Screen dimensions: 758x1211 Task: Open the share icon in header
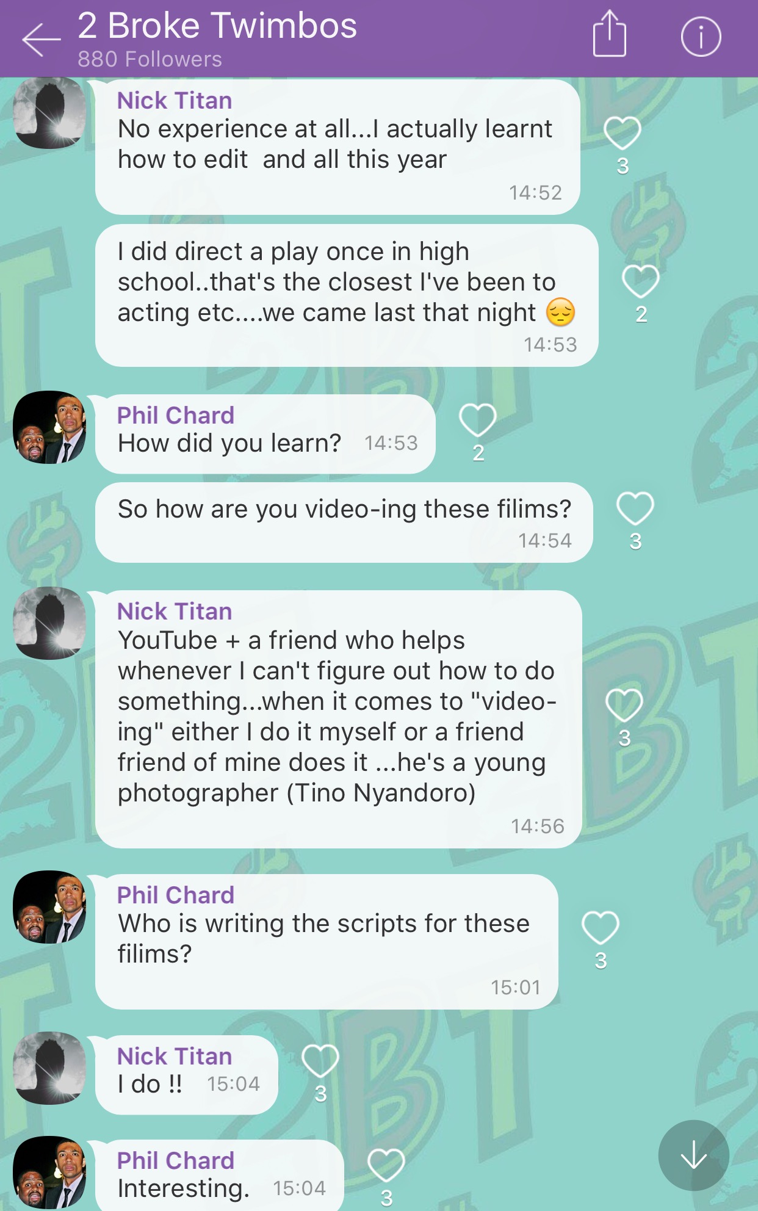[x=609, y=34]
